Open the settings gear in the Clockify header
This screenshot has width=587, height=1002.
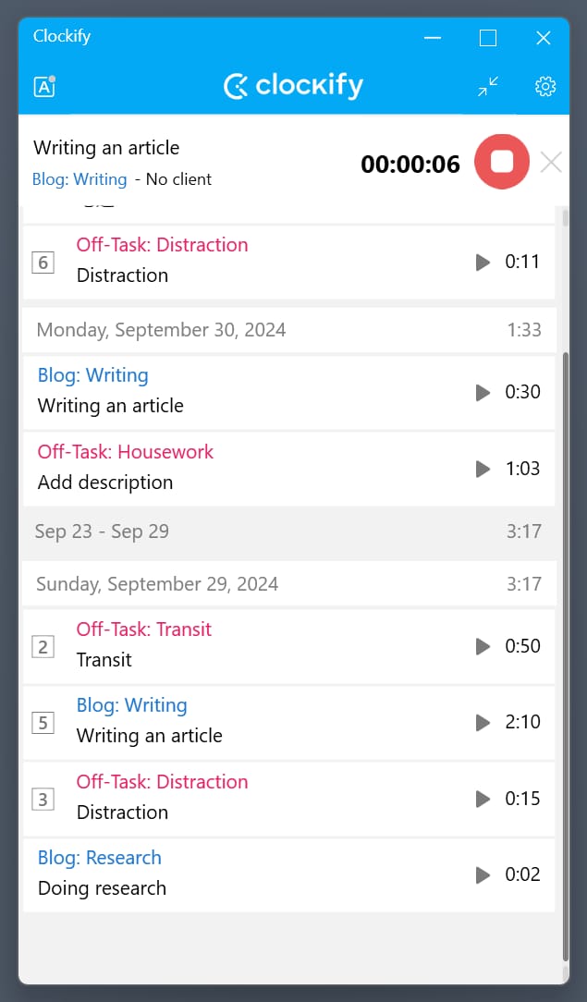[545, 87]
